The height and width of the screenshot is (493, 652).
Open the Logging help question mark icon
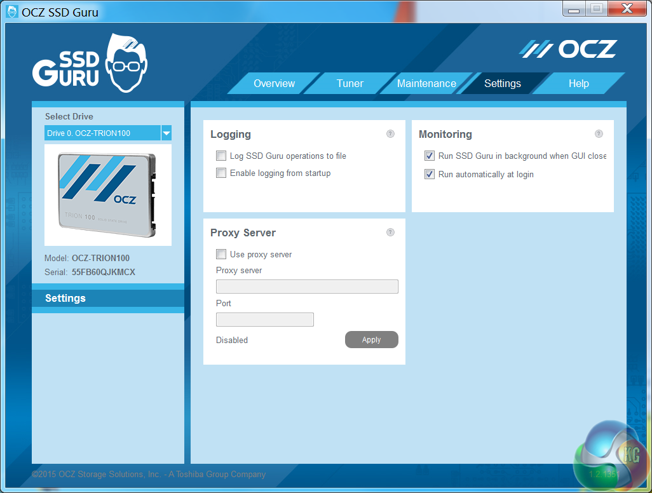point(390,134)
